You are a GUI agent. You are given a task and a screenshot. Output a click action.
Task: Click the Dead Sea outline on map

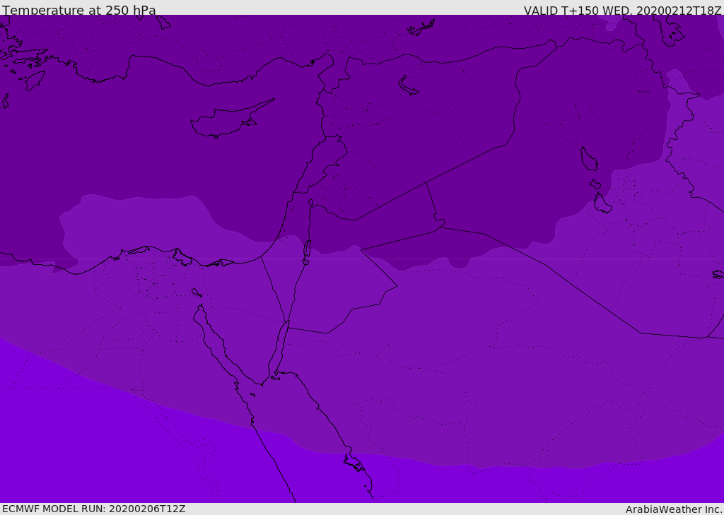point(307,249)
